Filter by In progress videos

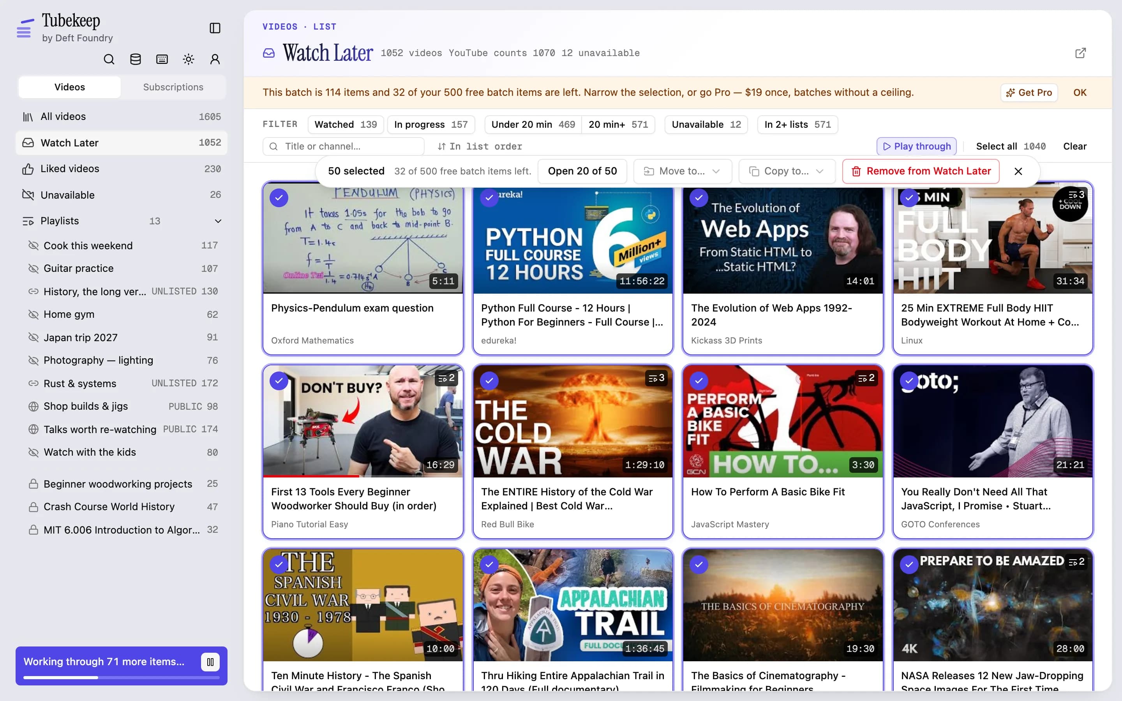point(431,125)
